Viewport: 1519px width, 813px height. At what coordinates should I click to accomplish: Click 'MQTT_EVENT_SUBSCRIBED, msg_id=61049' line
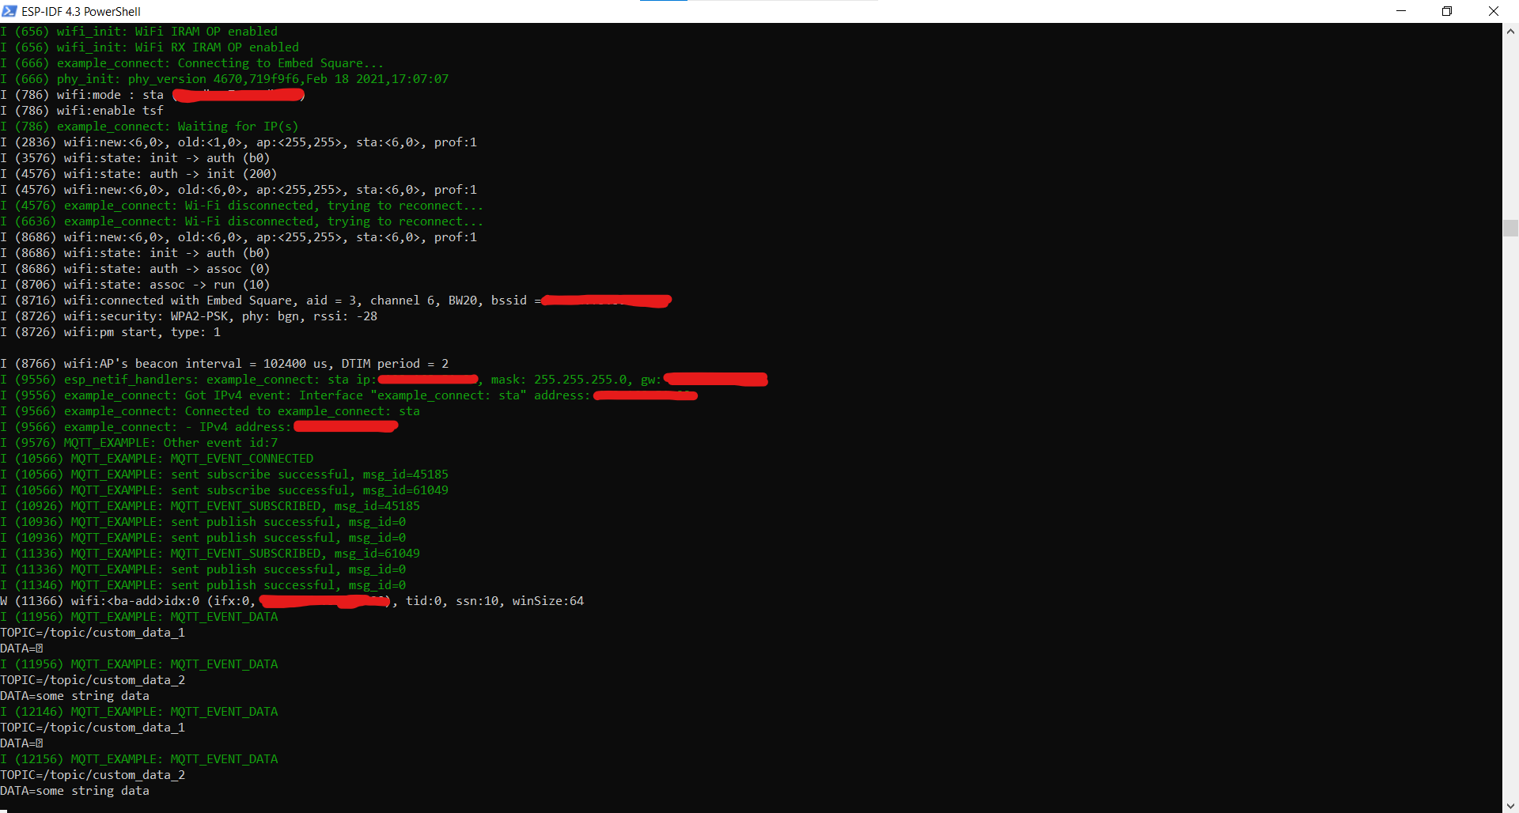pyautogui.click(x=210, y=554)
